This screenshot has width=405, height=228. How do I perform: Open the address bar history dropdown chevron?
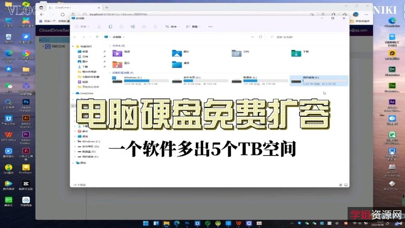click(252, 37)
